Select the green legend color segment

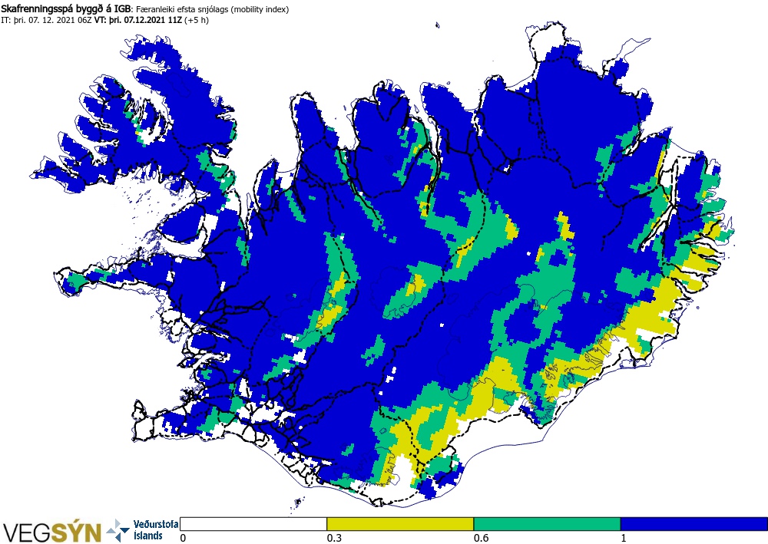coord(547,524)
